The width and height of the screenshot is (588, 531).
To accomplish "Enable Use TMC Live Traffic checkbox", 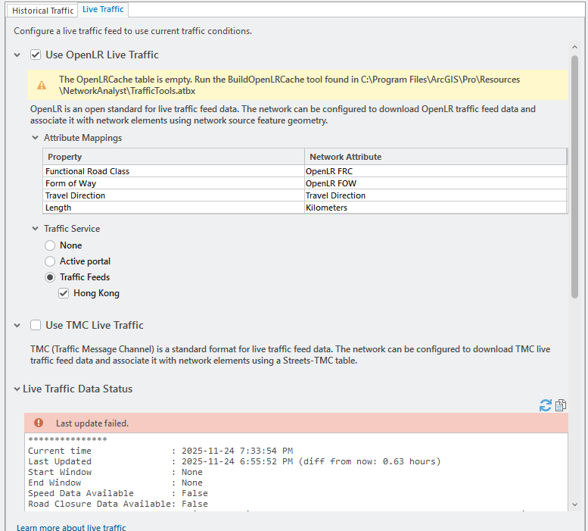I will point(36,325).
